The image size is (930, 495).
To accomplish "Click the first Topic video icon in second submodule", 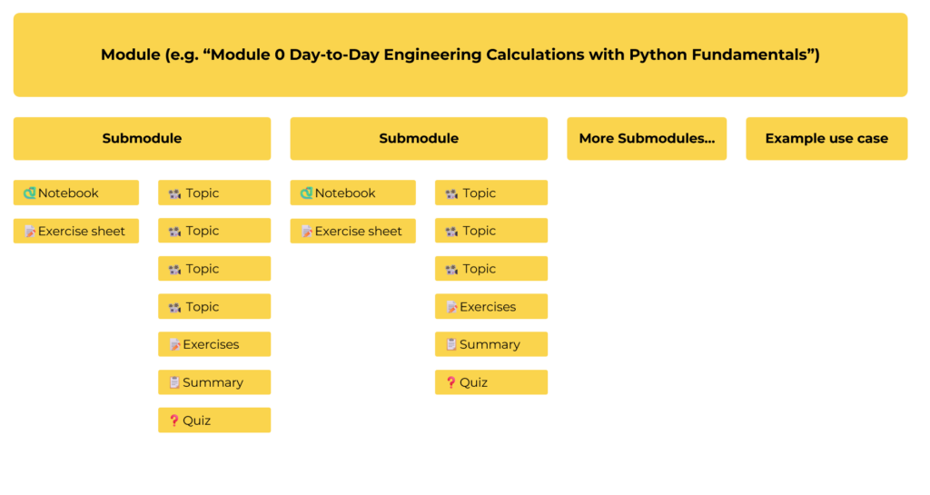I will (451, 193).
